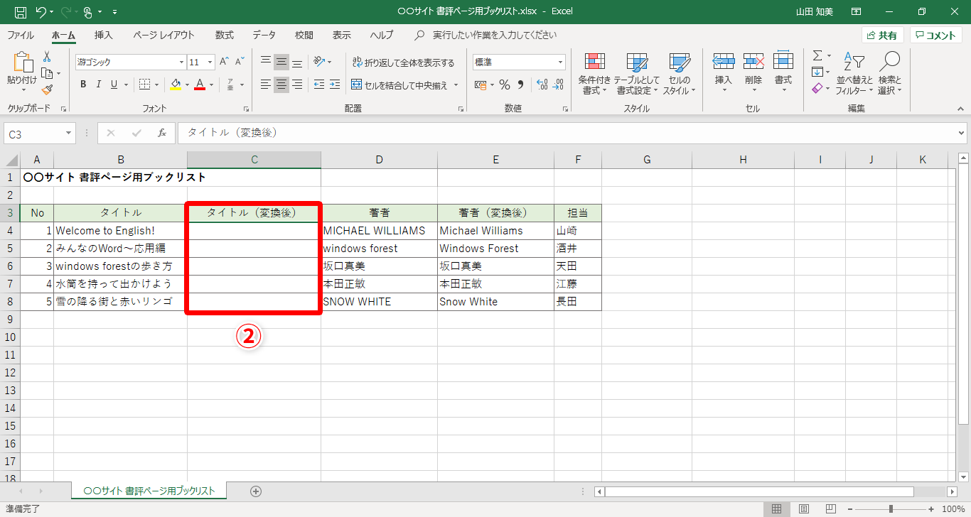Image resolution: width=971 pixels, height=517 pixels.
Task: Click the Fill down icon
Action: coord(817,72)
